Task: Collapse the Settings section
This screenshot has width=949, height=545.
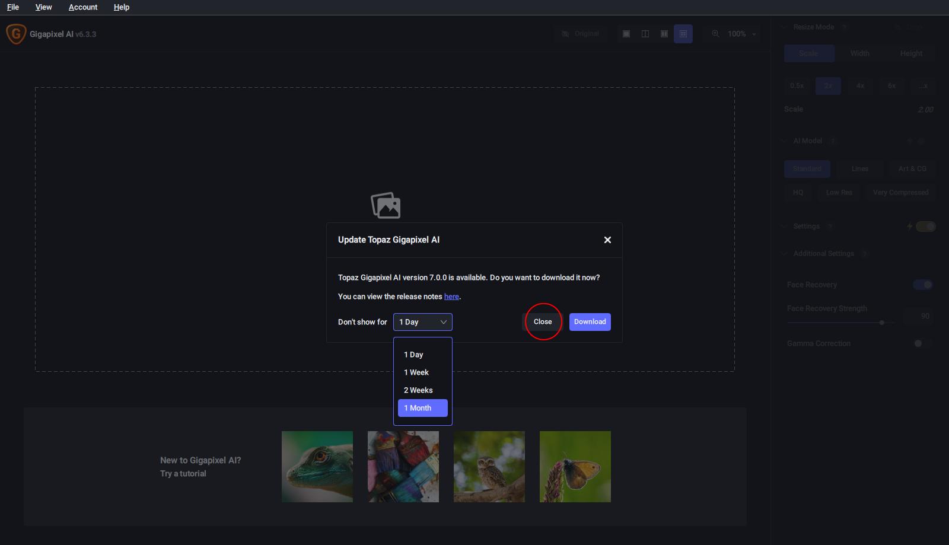Action: click(x=785, y=227)
